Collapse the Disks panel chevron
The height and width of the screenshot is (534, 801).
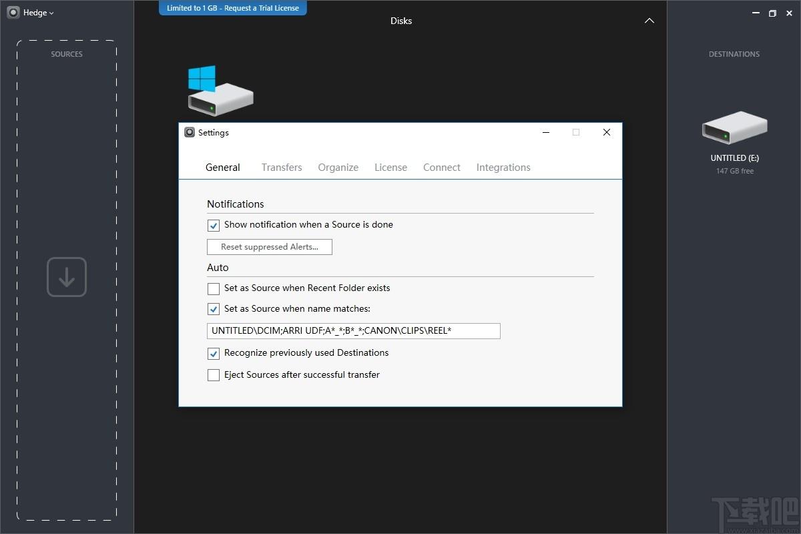[649, 21]
